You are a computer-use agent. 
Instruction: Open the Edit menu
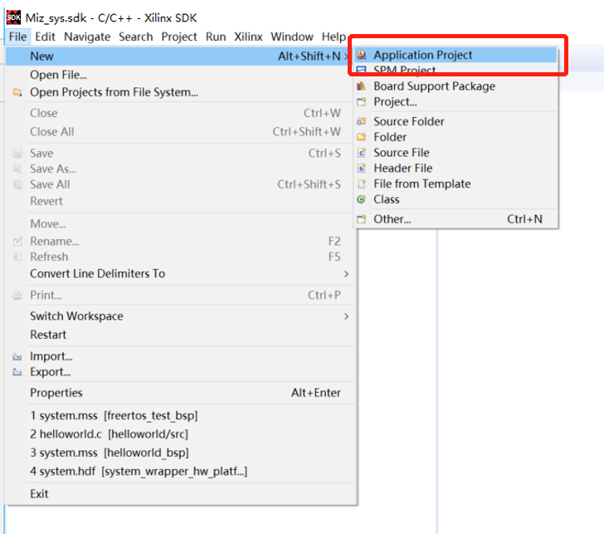[x=45, y=37]
